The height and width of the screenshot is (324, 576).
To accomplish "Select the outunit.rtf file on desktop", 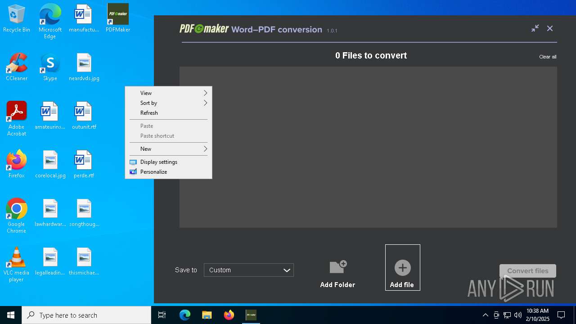I will (x=84, y=116).
